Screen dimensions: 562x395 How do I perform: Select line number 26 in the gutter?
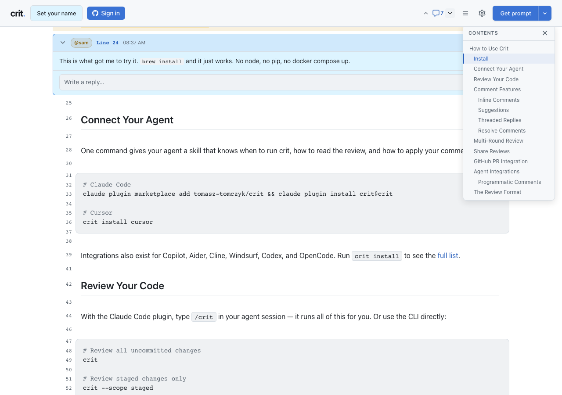69,118
